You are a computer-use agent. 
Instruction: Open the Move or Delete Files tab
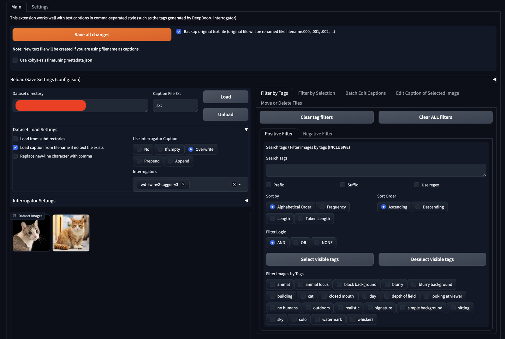click(x=281, y=103)
